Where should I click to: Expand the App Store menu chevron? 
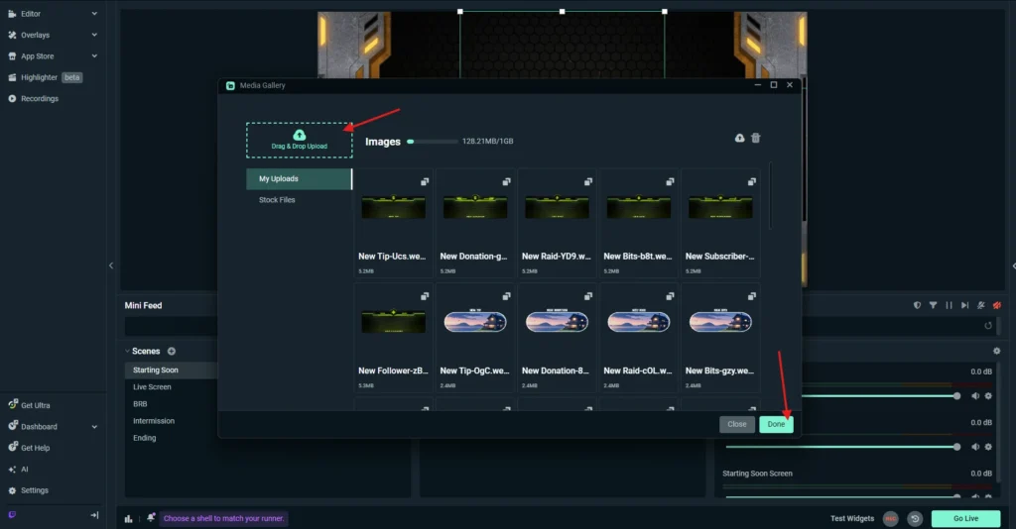(x=94, y=56)
